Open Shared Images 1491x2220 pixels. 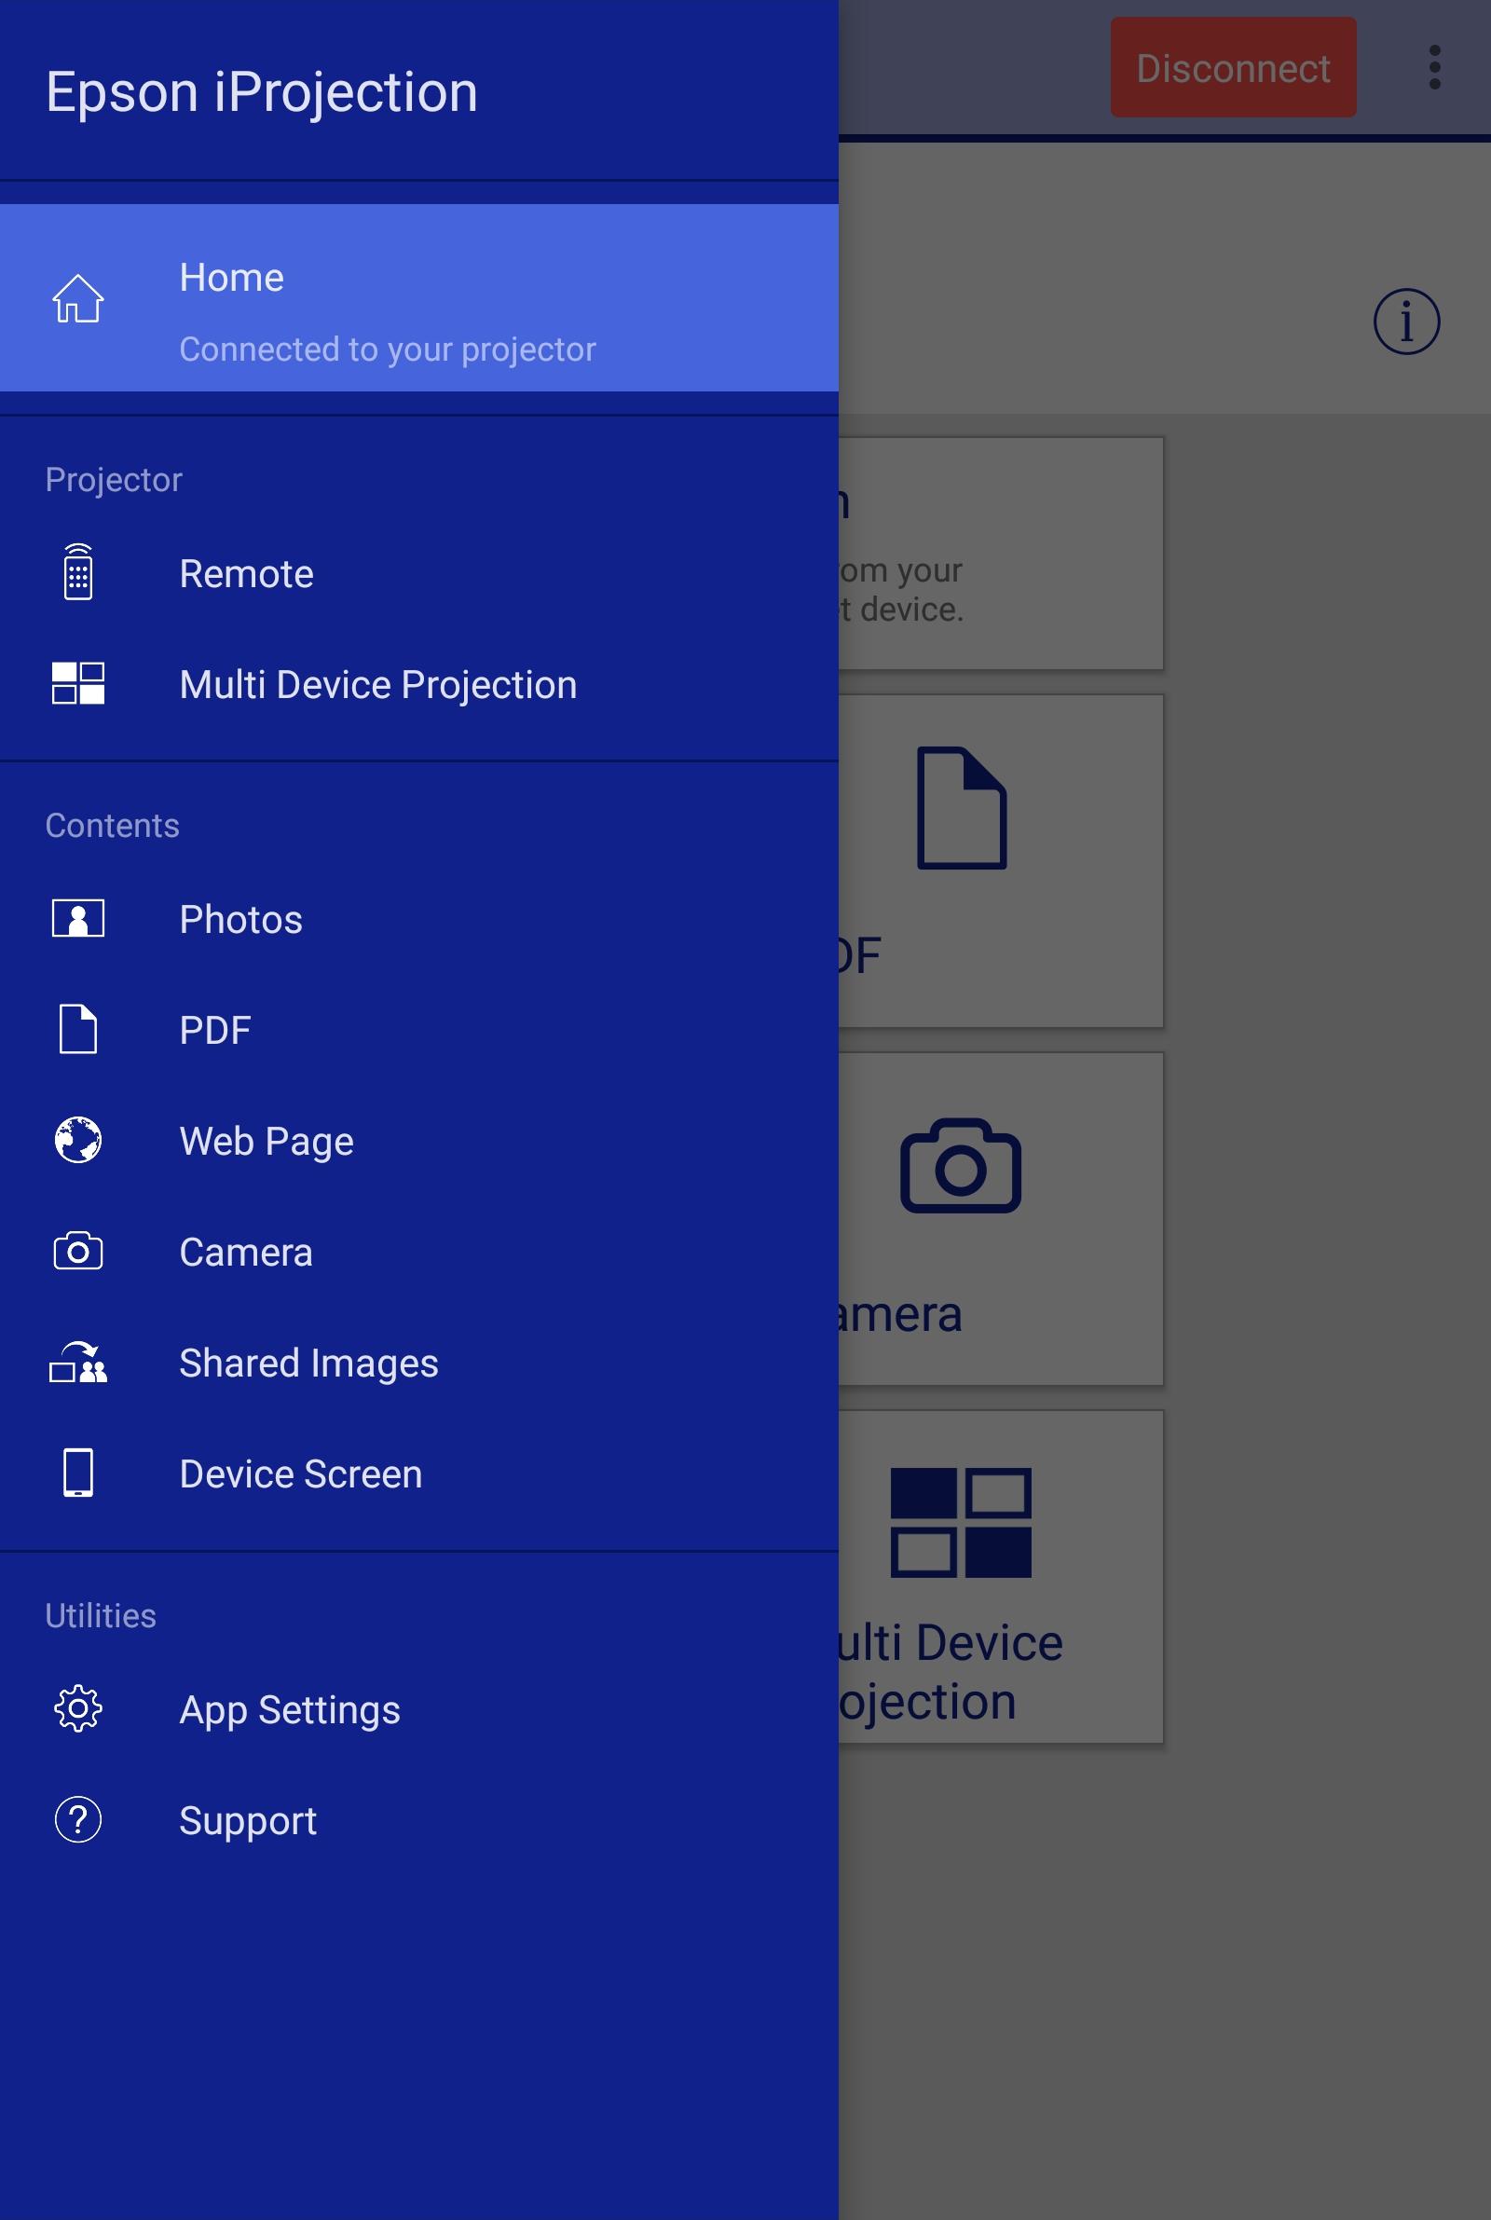tap(419, 1364)
